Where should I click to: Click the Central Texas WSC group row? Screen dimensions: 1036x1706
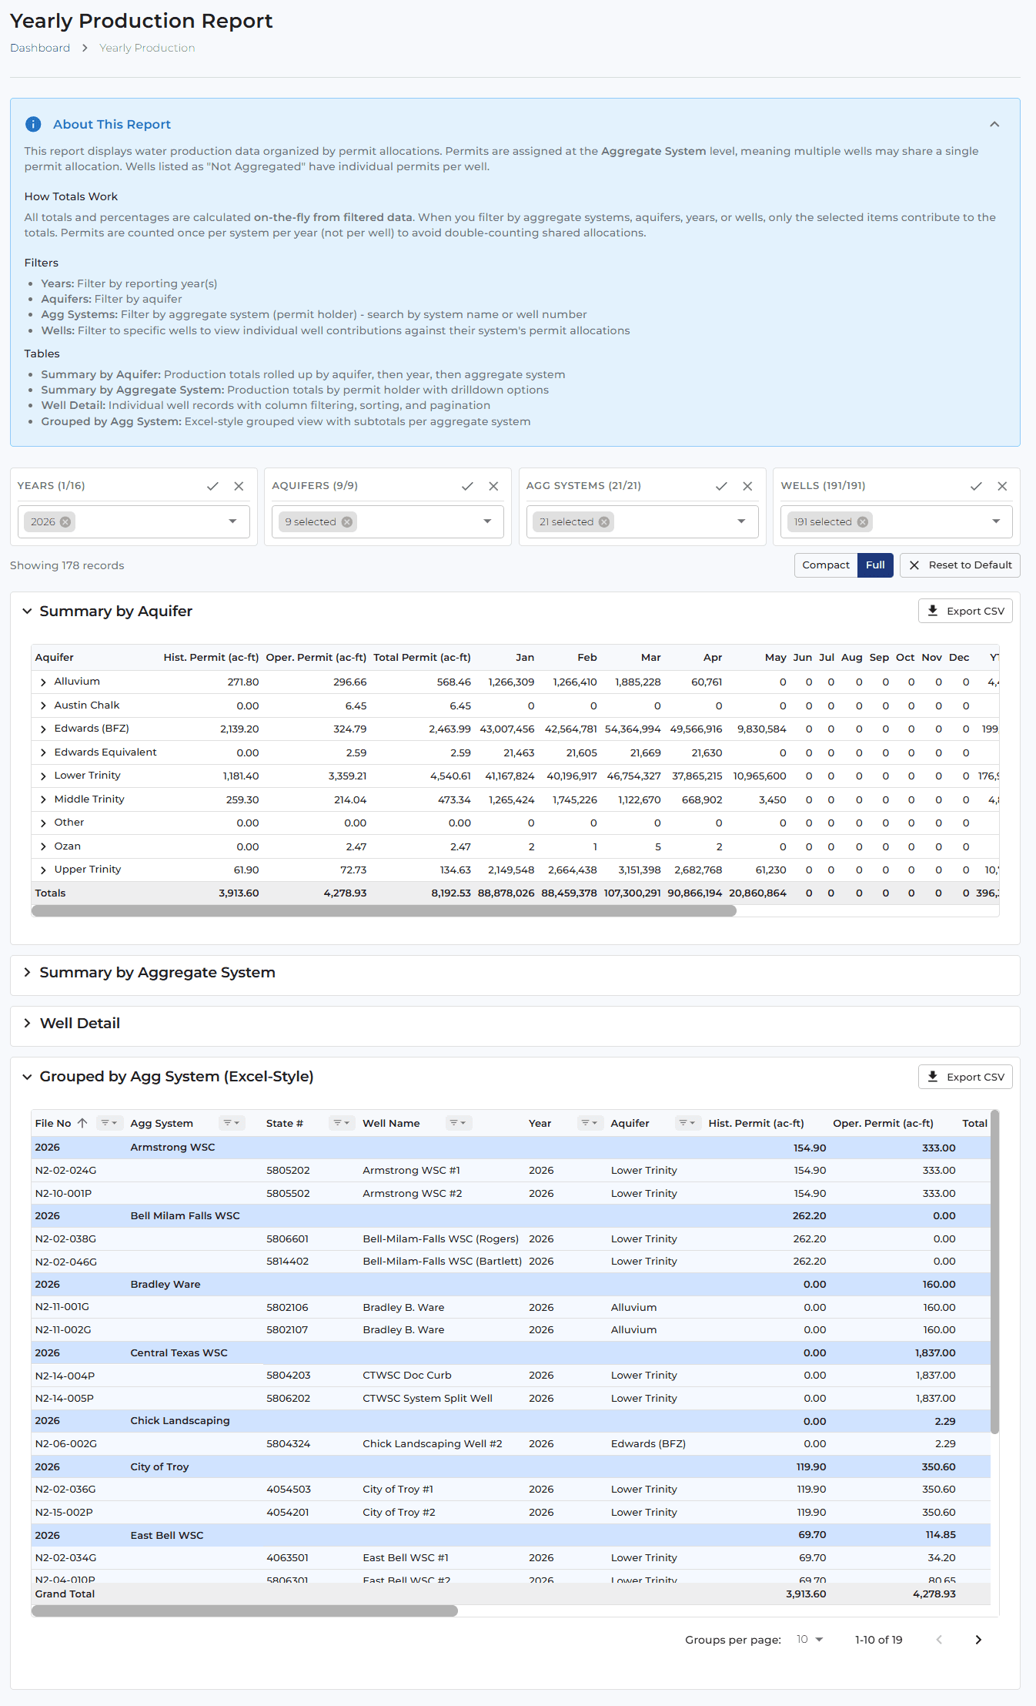coord(510,1353)
